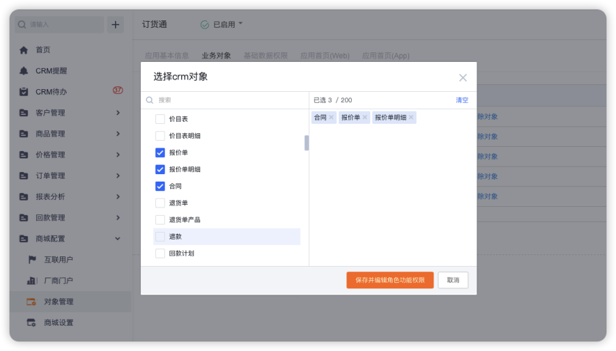The width and height of the screenshot is (616, 351).
Task: Switch to the 应用基本信息 tab
Action: 167,56
